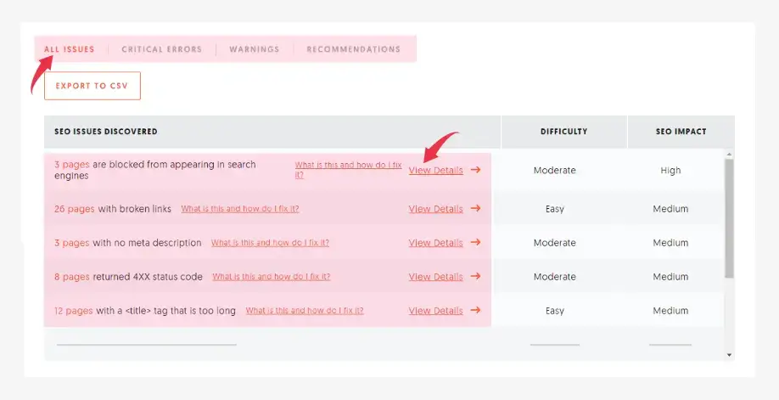
Task: Open View Details for pages blocked from search engines
Action: coord(435,170)
